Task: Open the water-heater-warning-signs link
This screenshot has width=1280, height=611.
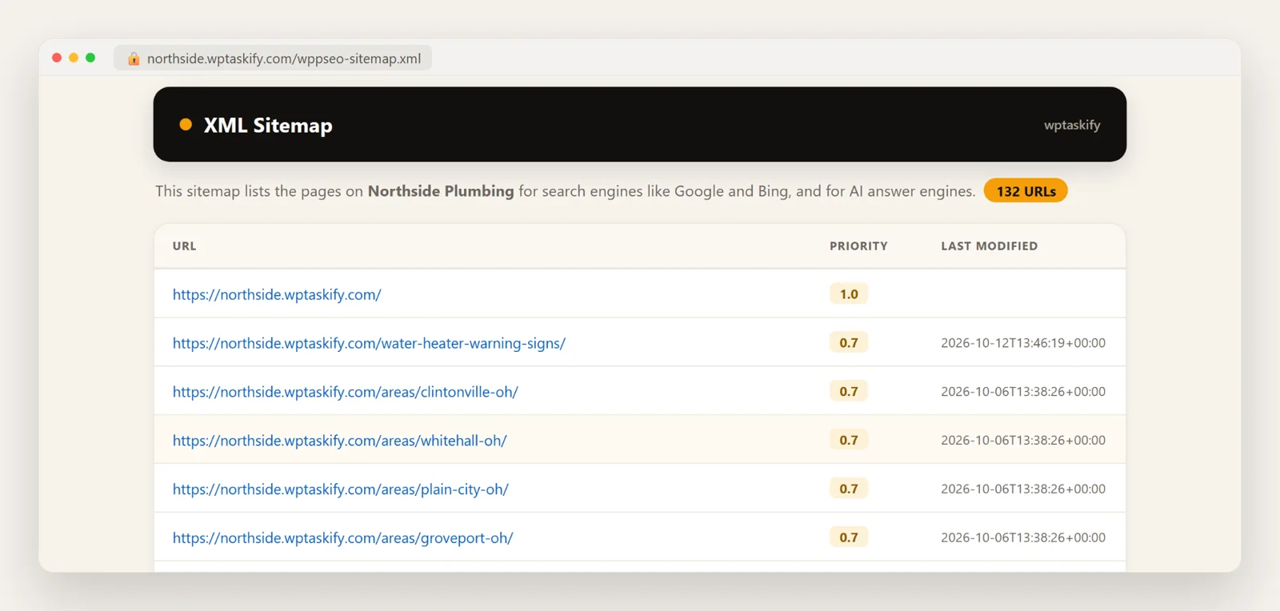Action: (x=369, y=343)
